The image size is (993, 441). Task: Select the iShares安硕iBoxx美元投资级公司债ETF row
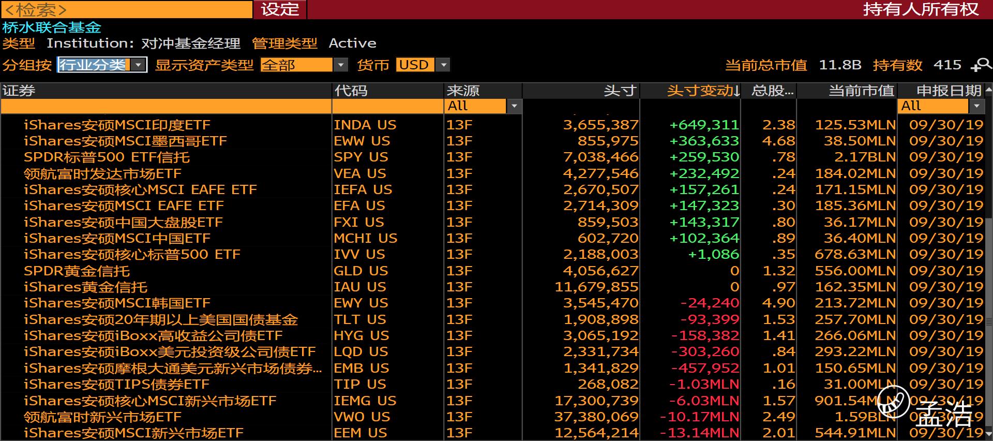(493, 351)
